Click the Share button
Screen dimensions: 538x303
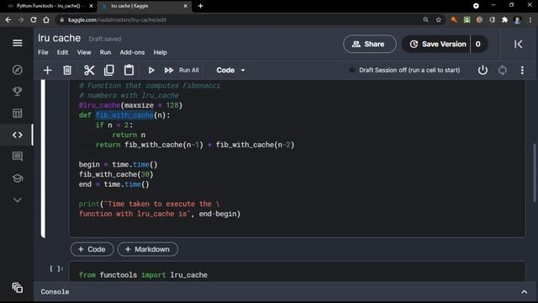370,44
